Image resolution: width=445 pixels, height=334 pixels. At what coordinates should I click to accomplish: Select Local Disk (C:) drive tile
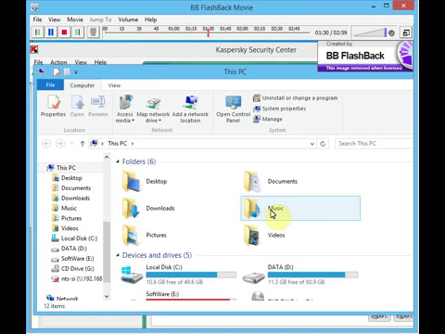178,275
